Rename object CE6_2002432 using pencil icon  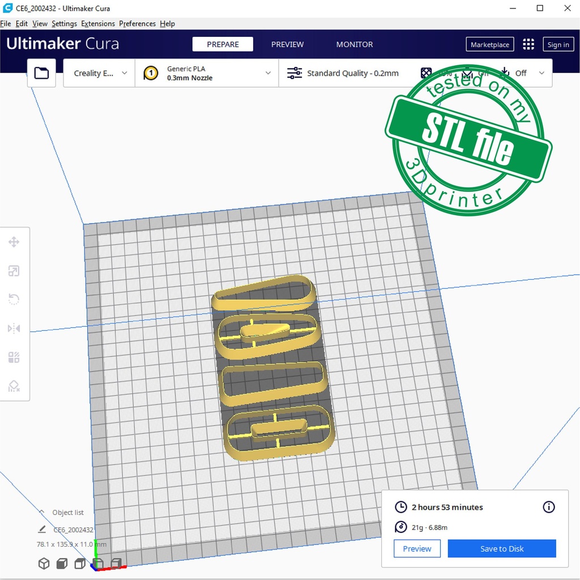pos(41,530)
